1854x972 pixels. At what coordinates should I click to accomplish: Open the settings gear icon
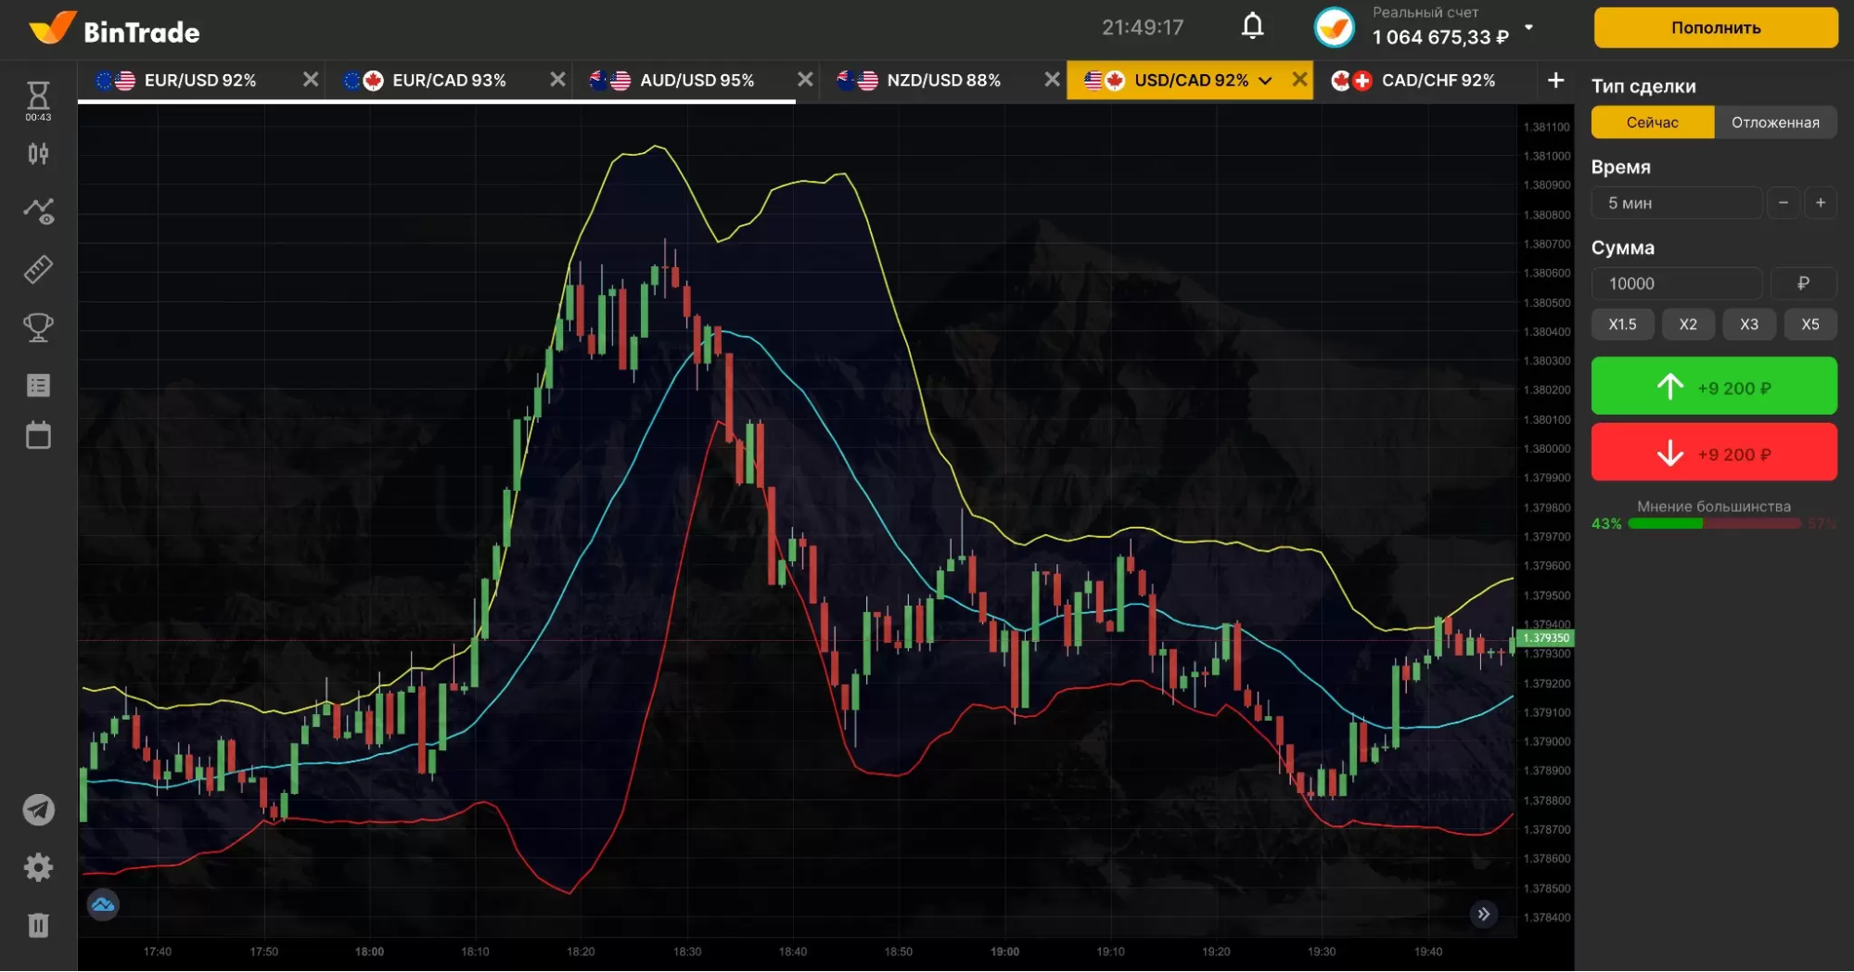click(38, 867)
